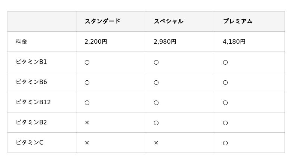
Task: Click the circle for スペシャル ビタミンB2
Action: point(156,123)
